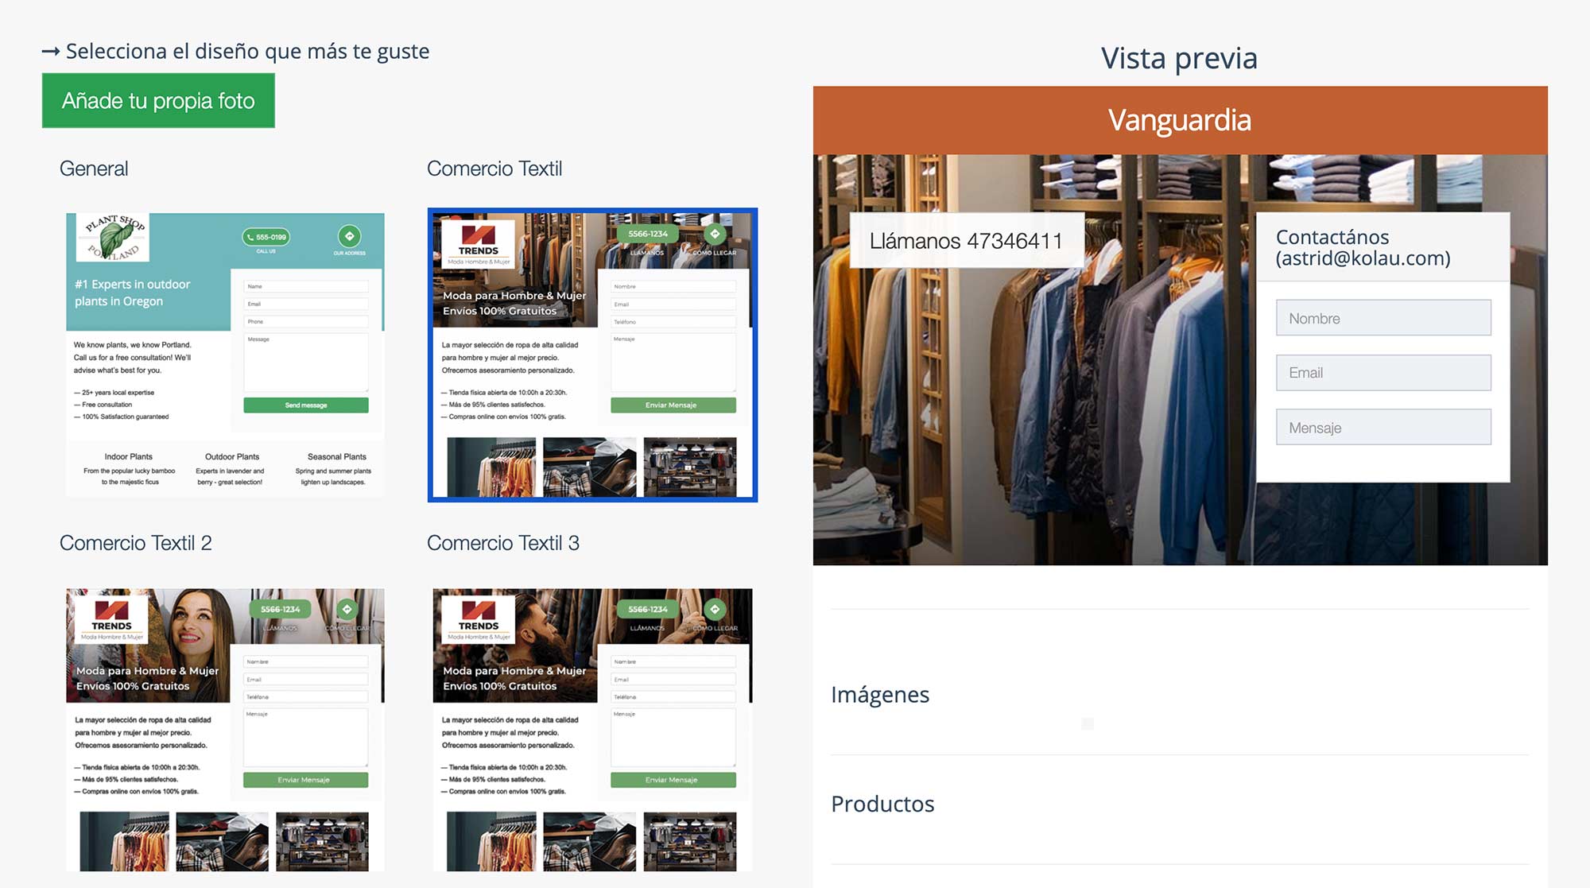
Task: Click the Nombre field in preview
Action: pyautogui.click(x=1383, y=318)
